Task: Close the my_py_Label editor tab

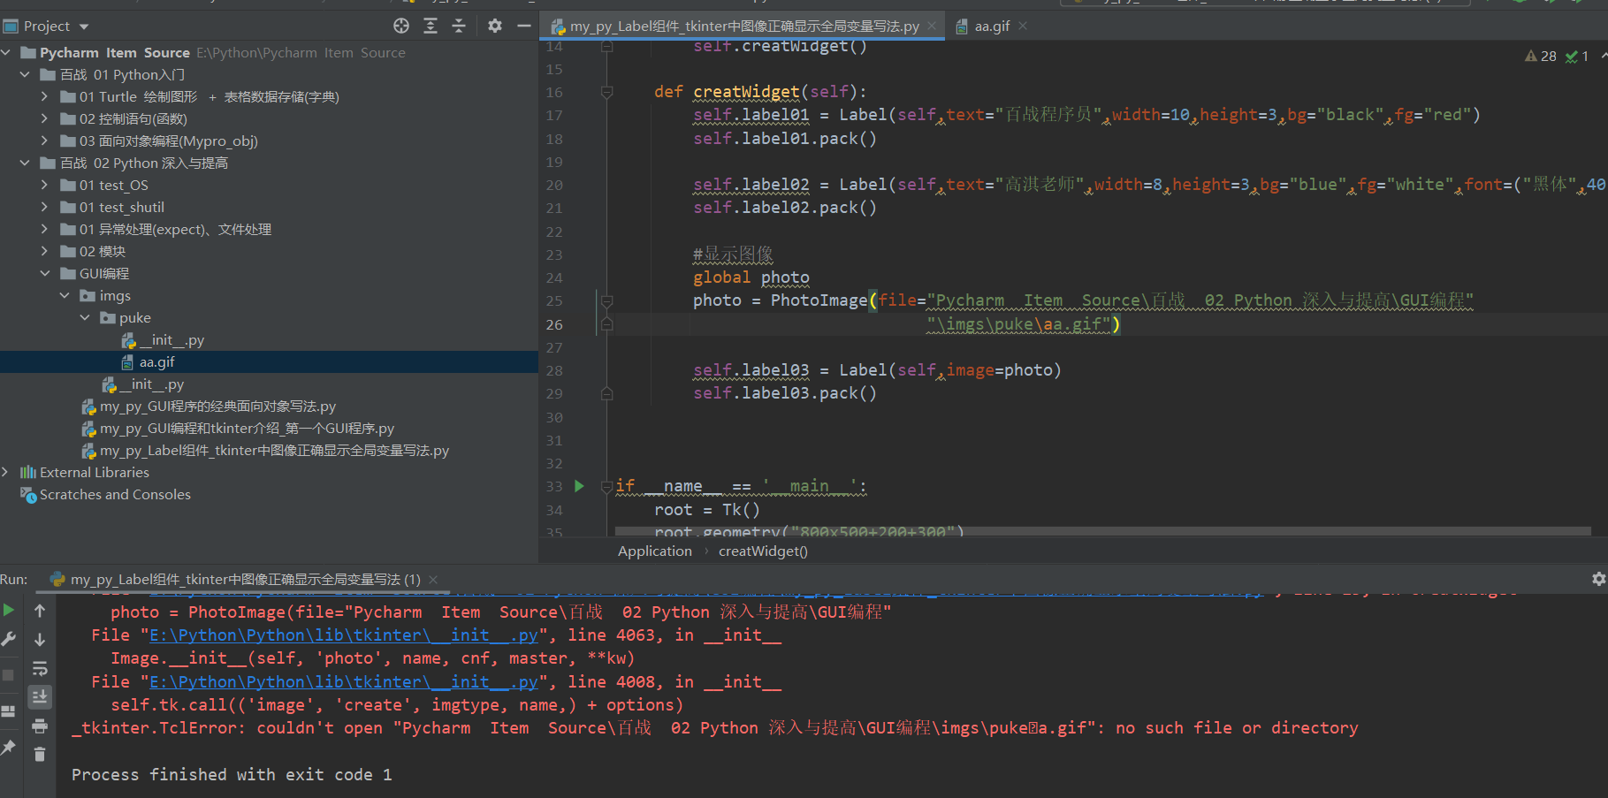Action: (932, 27)
